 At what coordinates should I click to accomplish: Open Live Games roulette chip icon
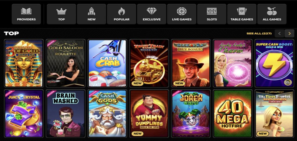pos(182,14)
